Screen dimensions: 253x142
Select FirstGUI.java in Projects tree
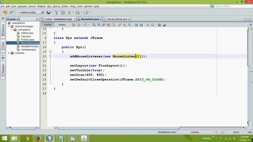click(x=27, y=39)
